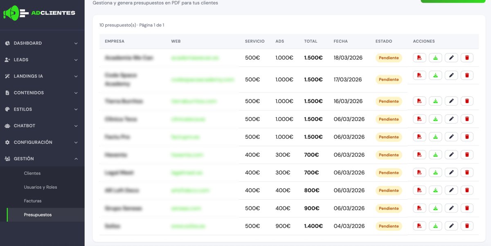Open PDF for the 17/03/2026 budget
The image size is (491, 246).
click(x=419, y=75)
